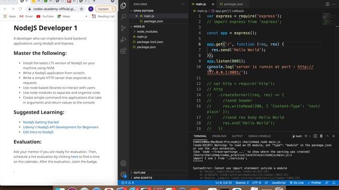Change language mode JavaScript
Viewport: 339px width, 190px height.
pyautogui.click(x=279, y=183)
